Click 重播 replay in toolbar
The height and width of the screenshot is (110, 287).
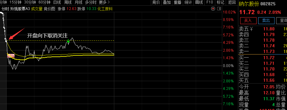[178, 3]
